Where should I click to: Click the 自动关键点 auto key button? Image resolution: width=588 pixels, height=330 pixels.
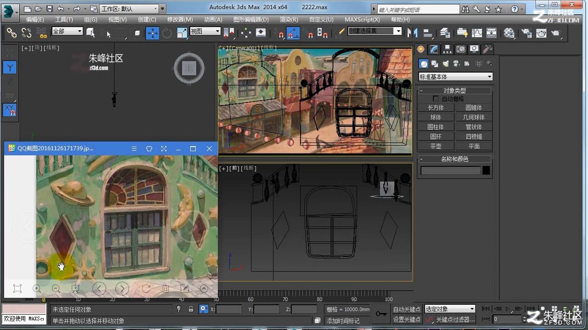pyautogui.click(x=407, y=309)
